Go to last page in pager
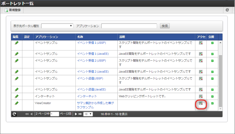This screenshot has width=235, height=134. pos(80,114)
